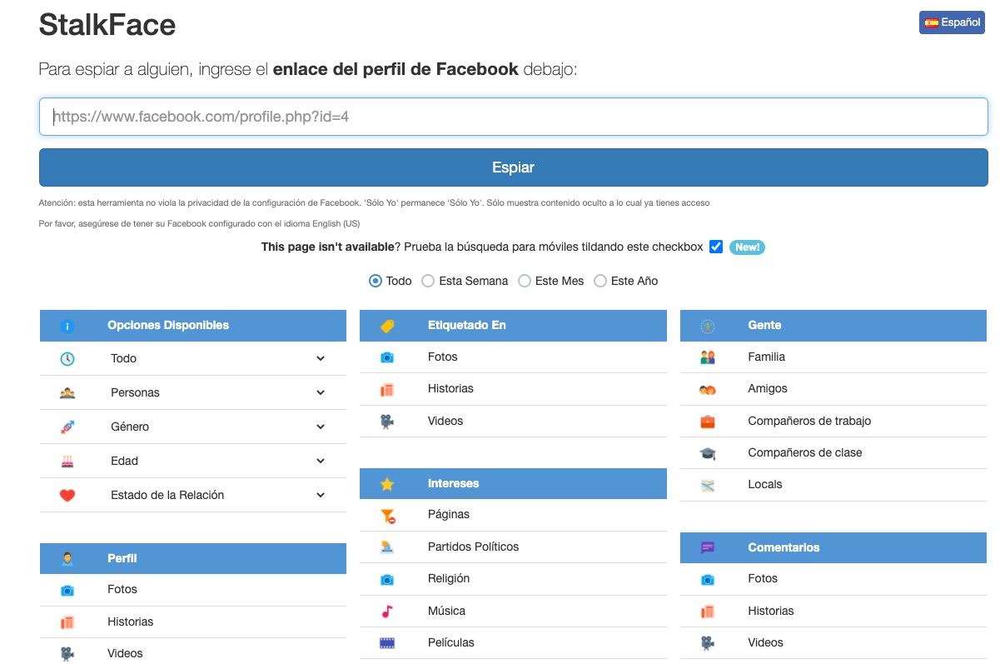Image resolution: width=1005 pixels, height=664 pixels.
Task: Click the video camera icon under Comentarios
Action: (708, 643)
